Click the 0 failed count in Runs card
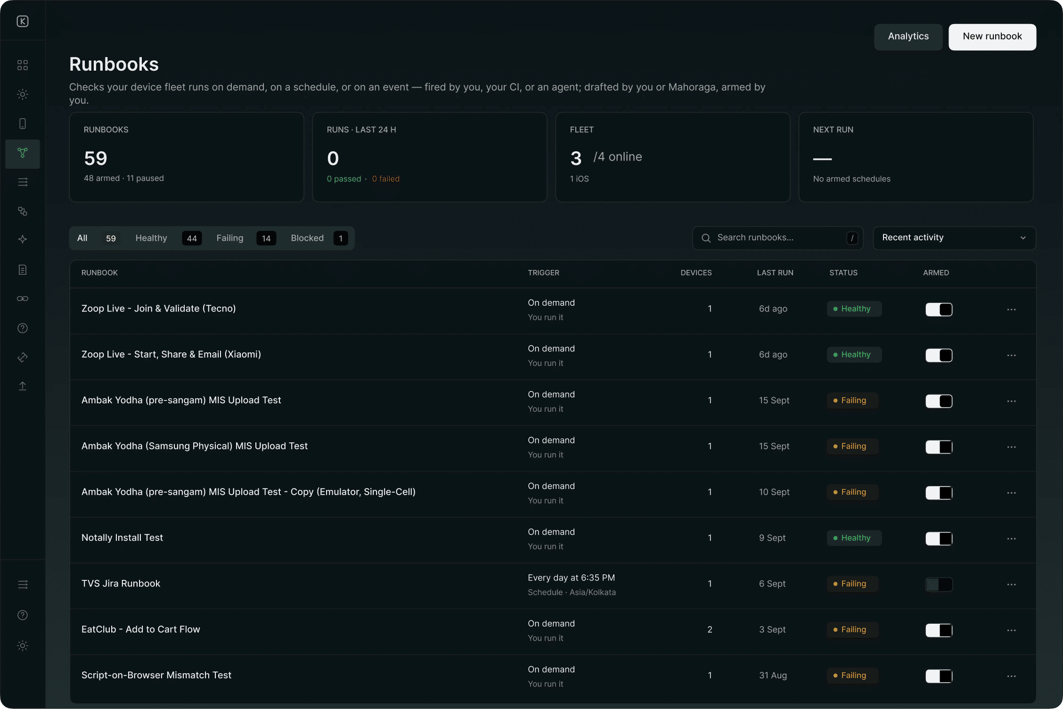 (385, 179)
